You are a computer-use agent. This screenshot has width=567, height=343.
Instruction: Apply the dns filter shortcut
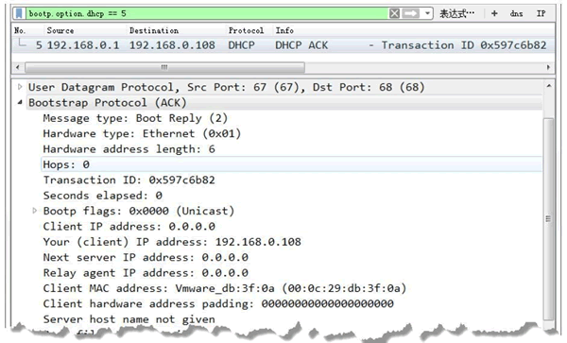[x=516, y=14]
